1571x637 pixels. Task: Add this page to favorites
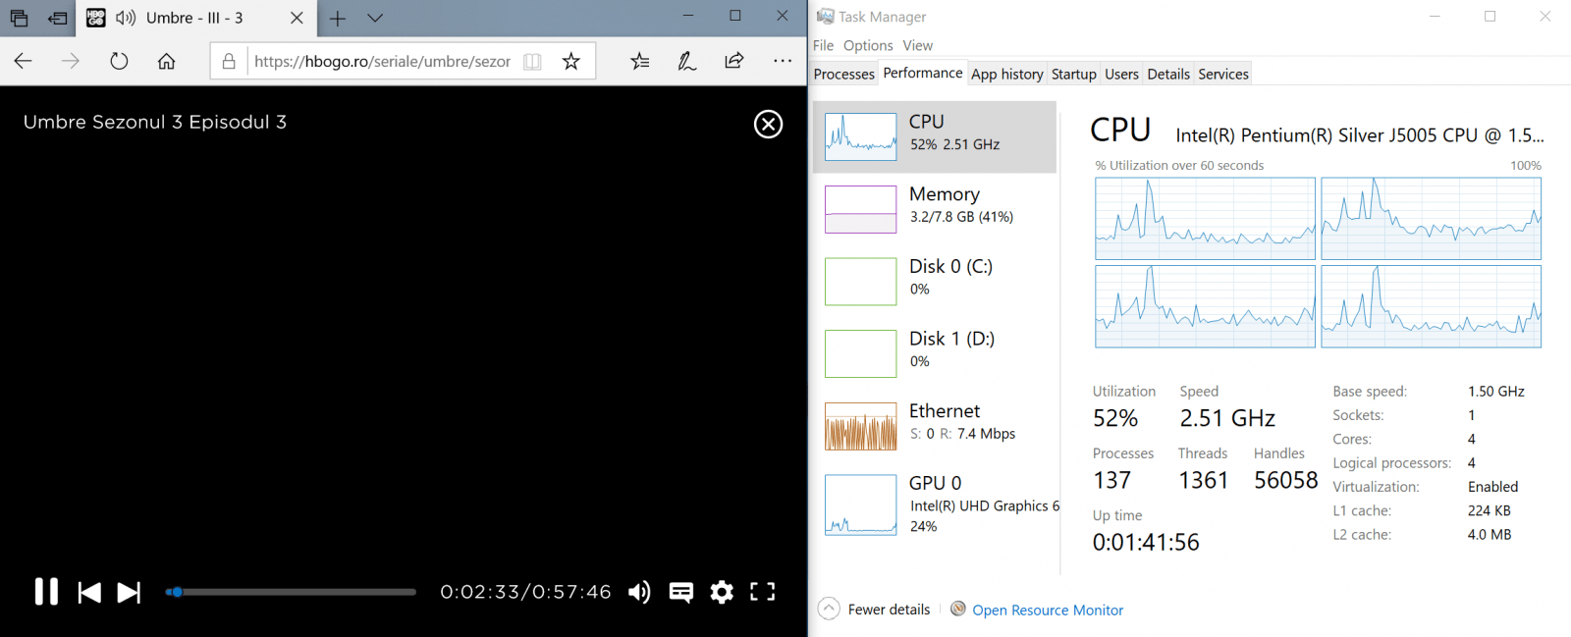570,61
